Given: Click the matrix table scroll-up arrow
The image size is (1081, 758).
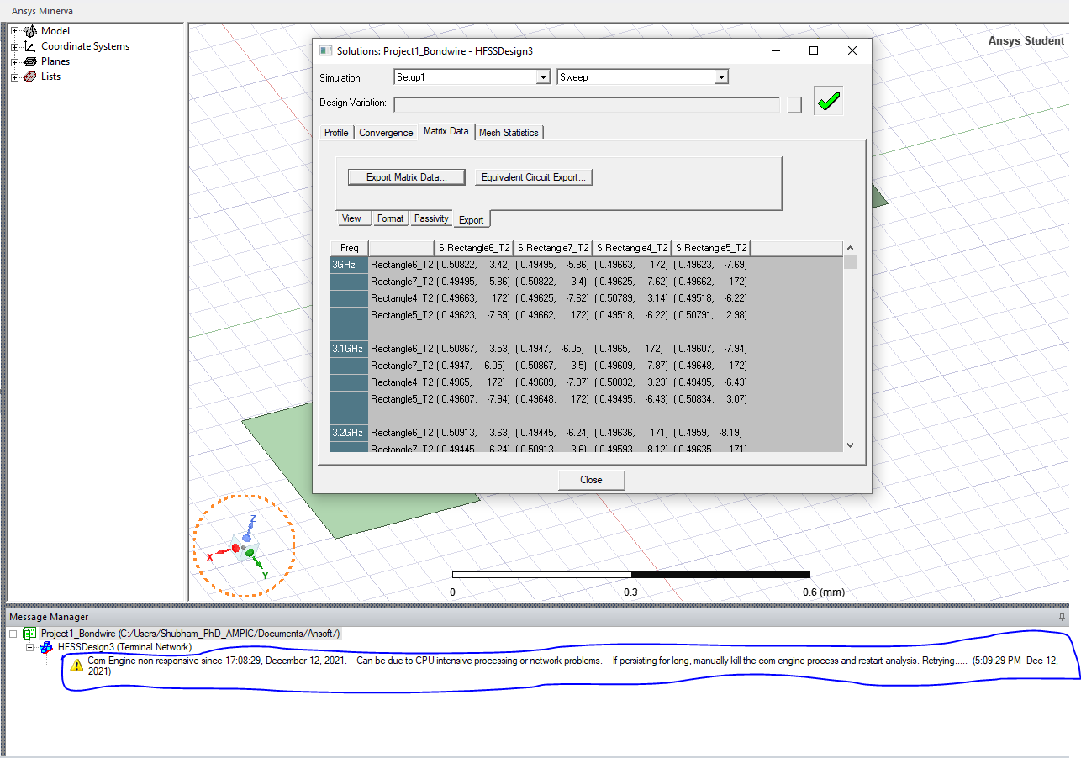Looking at the screenshot, I should pyautogui.click(x=850, y=248).
